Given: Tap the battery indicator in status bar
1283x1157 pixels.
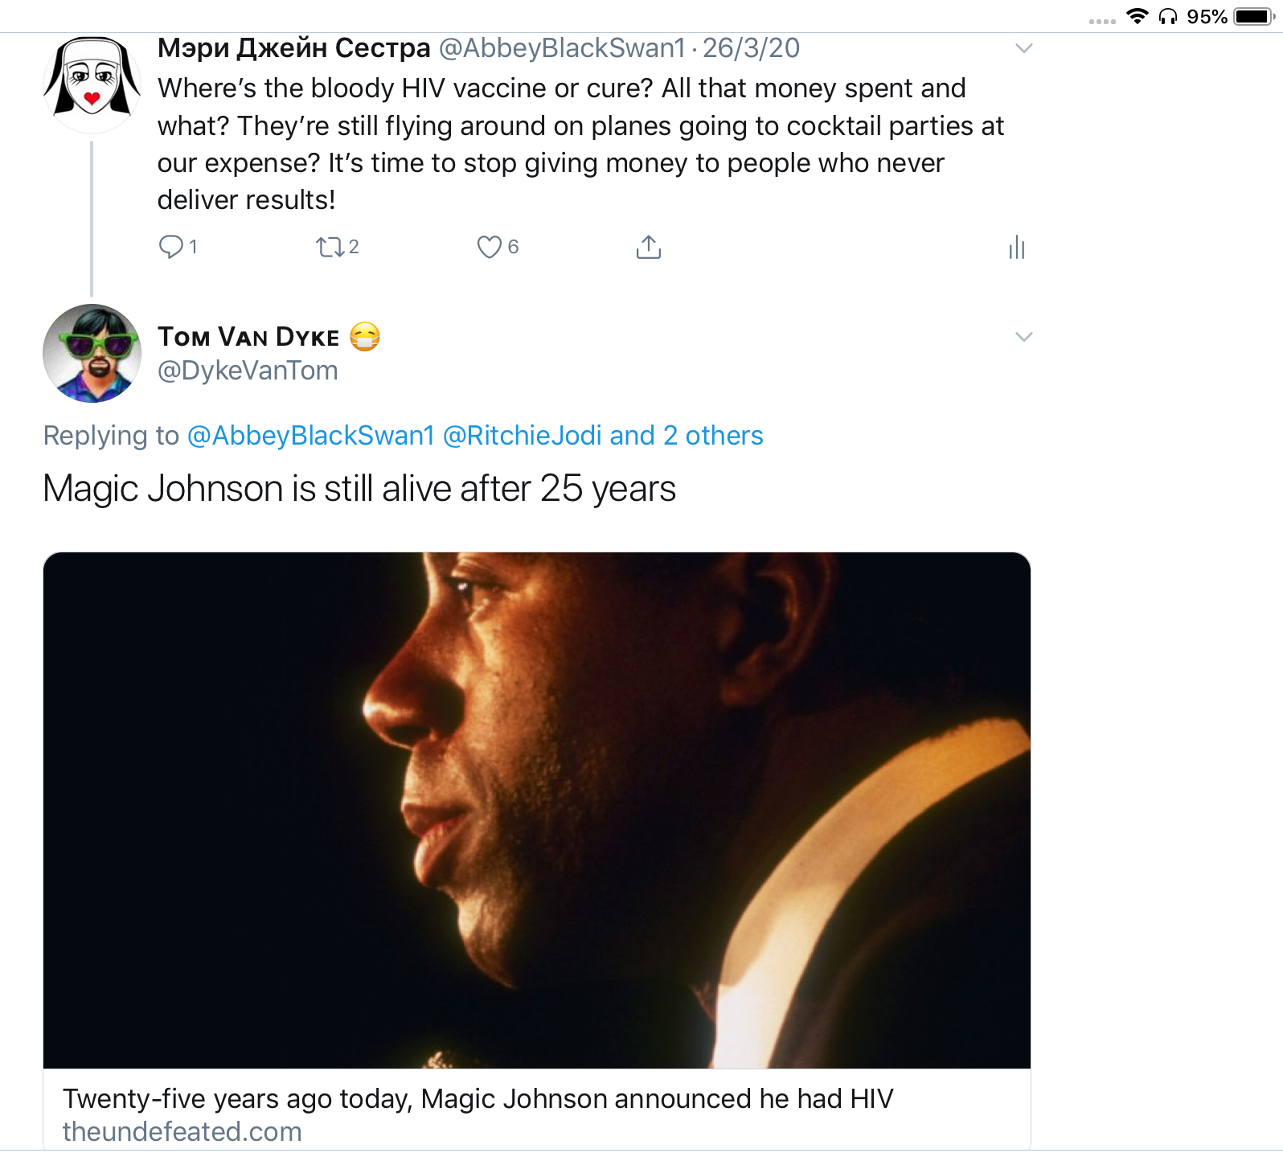Looking at the screenshot, I should click(x=1252, y=17).
